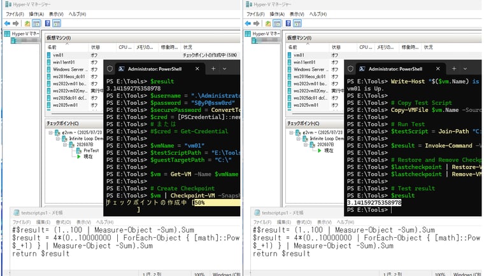Open 操作(A) menu in left Hyper-V Manager
The width and height of the screenshot is (484, 276).
(36, 14)
